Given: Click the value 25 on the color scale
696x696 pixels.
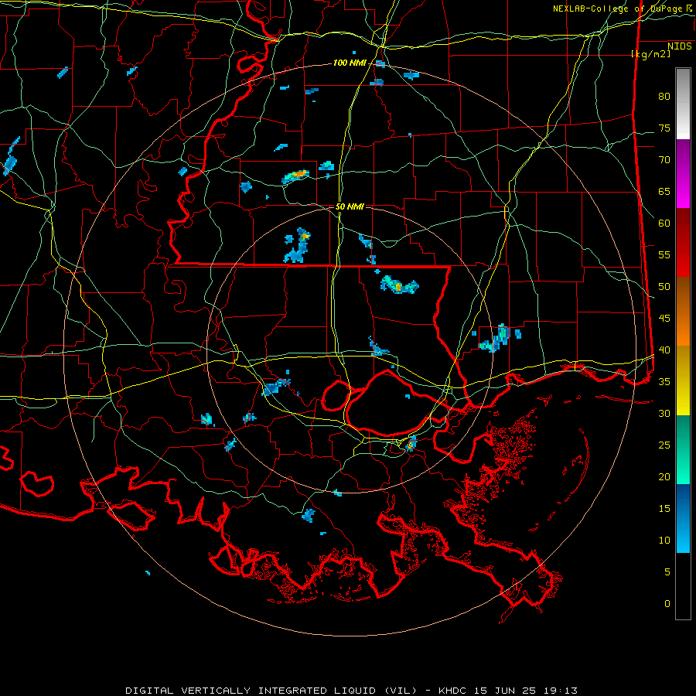Looking at the screenshot, I should pyautogui.click(x=664, y=445).
